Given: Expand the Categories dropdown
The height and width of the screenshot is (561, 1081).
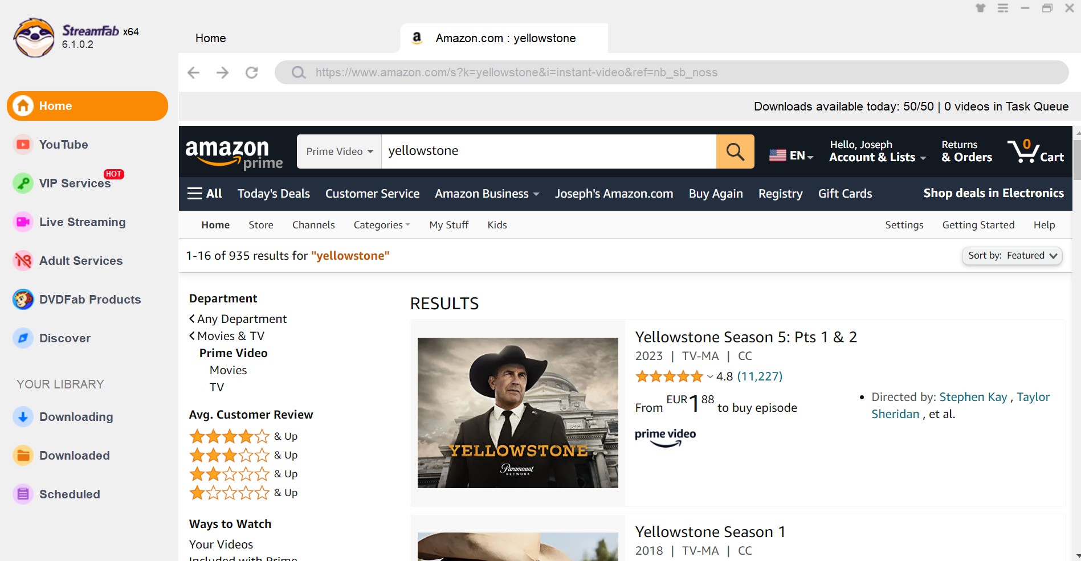Looking at the screenshot, I should (382, 225).
